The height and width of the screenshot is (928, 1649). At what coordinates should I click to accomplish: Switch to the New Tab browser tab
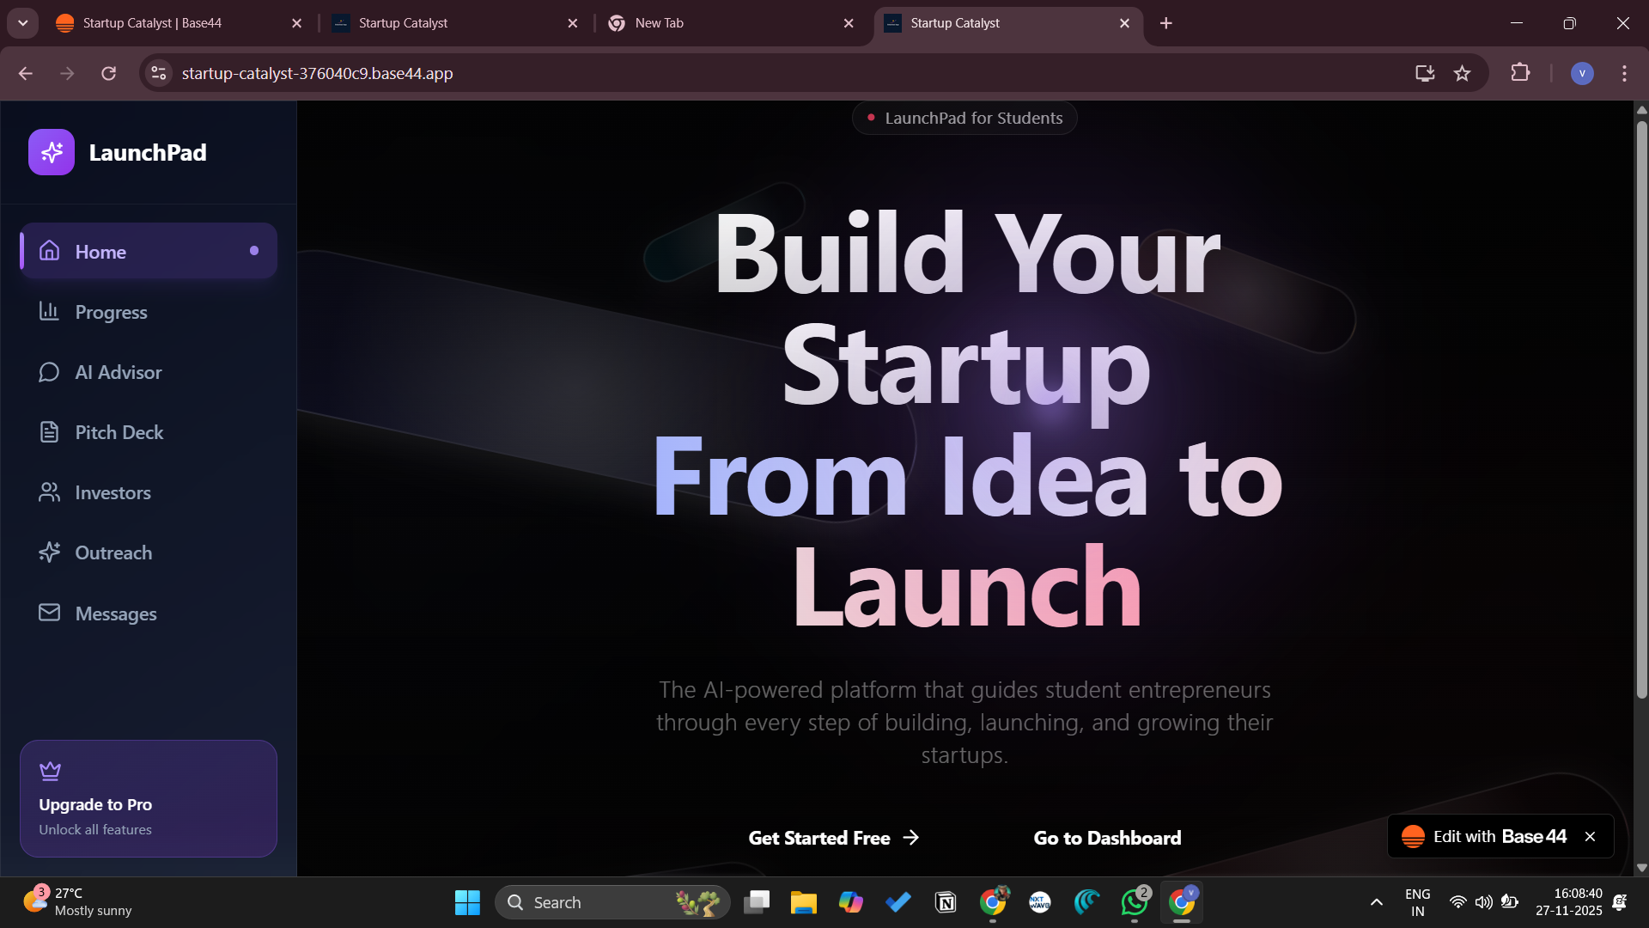660,23
